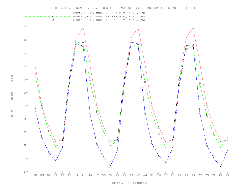248x191 pixels.
Task: Click x-axis tick label 00
Action: click(x=35, y=175)
